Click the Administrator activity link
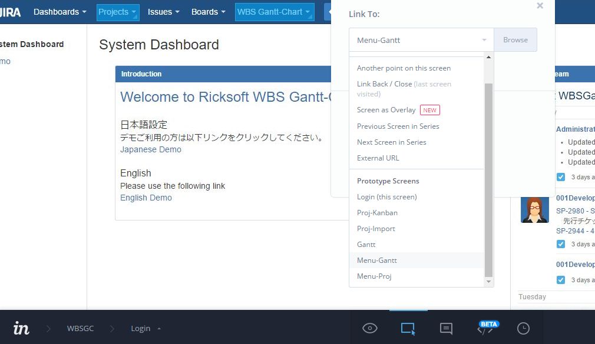This screenshot has width=595, height=344. coord(576,129)
